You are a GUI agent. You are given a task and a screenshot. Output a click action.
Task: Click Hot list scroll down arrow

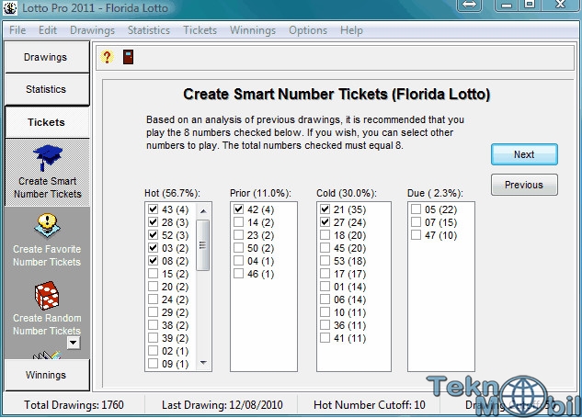(203, 363)
